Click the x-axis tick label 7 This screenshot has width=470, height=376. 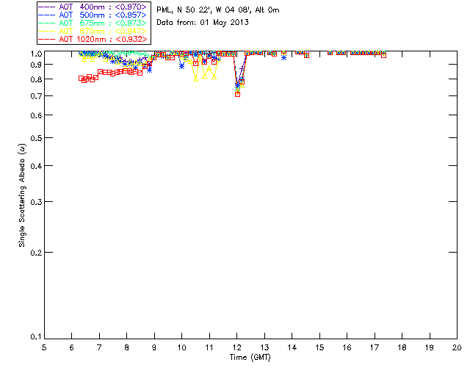point(99,347)
